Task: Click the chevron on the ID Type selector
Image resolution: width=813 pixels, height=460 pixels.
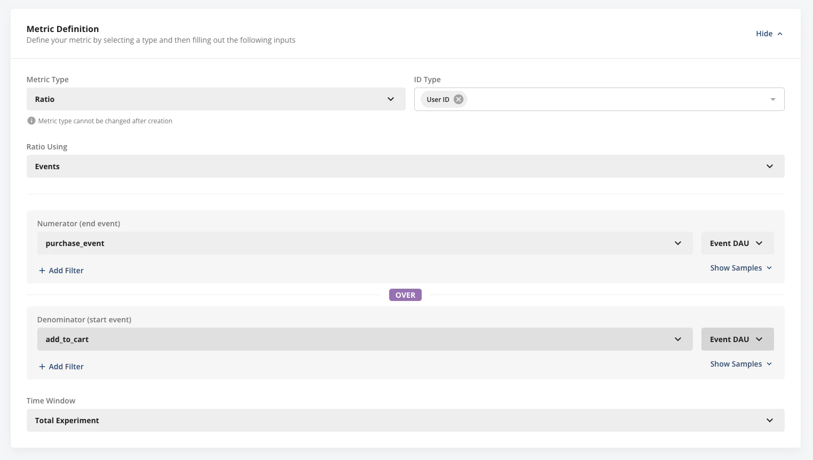Action: click(772, 99)
